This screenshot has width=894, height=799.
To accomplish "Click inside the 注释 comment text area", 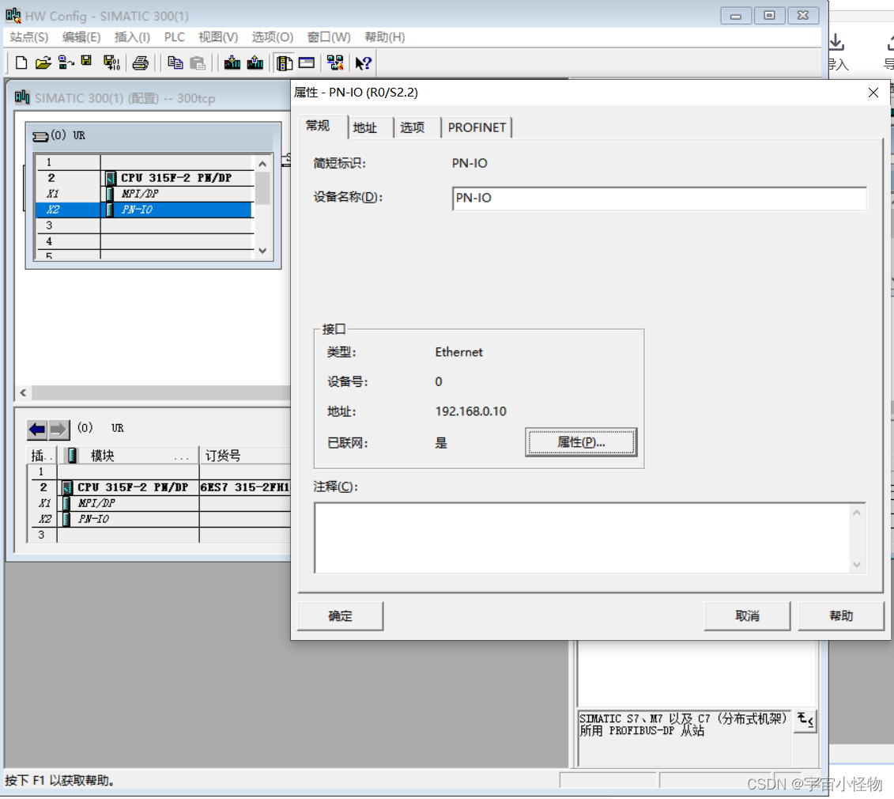I will 582,538.
